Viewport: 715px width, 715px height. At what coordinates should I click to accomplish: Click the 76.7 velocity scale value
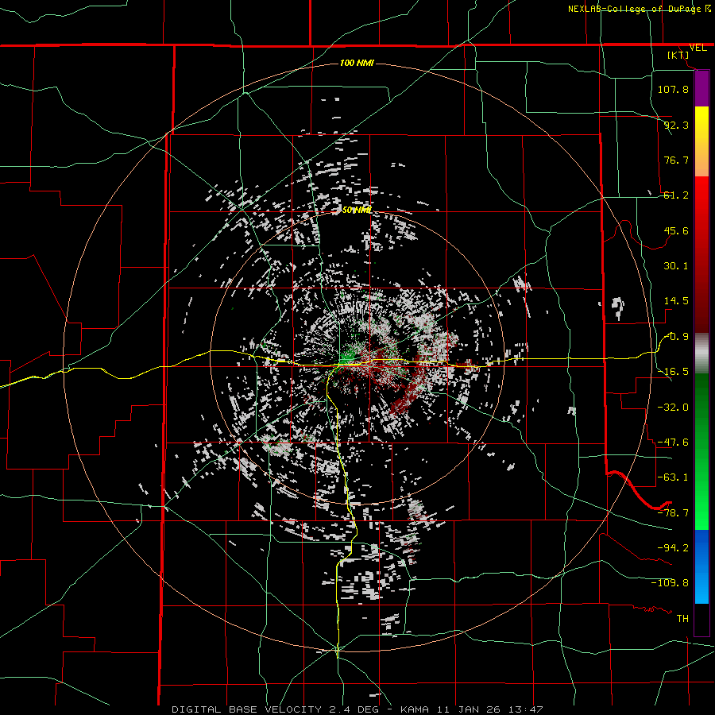(676, 160)
